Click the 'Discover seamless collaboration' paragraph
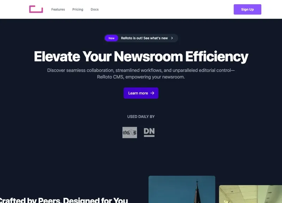The image size is (282, 203). [141, 74]
